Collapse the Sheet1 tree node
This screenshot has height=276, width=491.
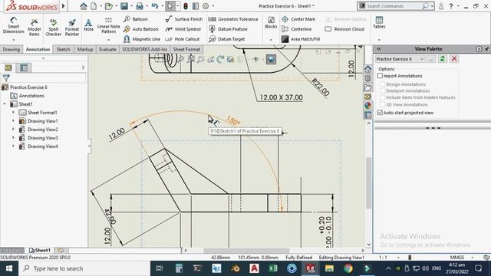(5, 104)
